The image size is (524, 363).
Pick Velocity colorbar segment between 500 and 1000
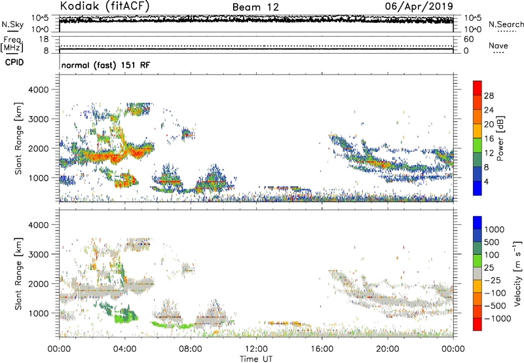click(x=477, y=236)
